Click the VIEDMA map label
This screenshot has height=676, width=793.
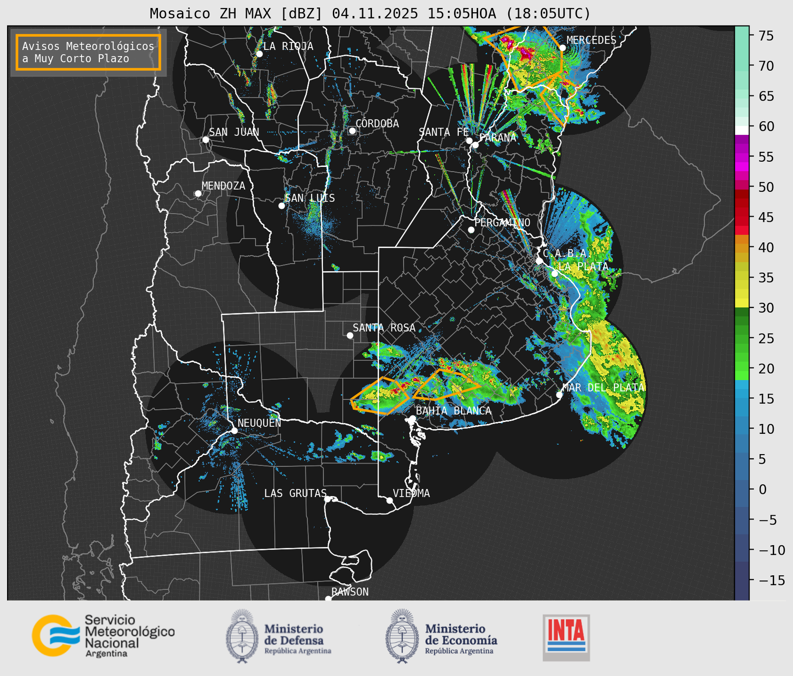pyautogui.click(x=411, y=493)
